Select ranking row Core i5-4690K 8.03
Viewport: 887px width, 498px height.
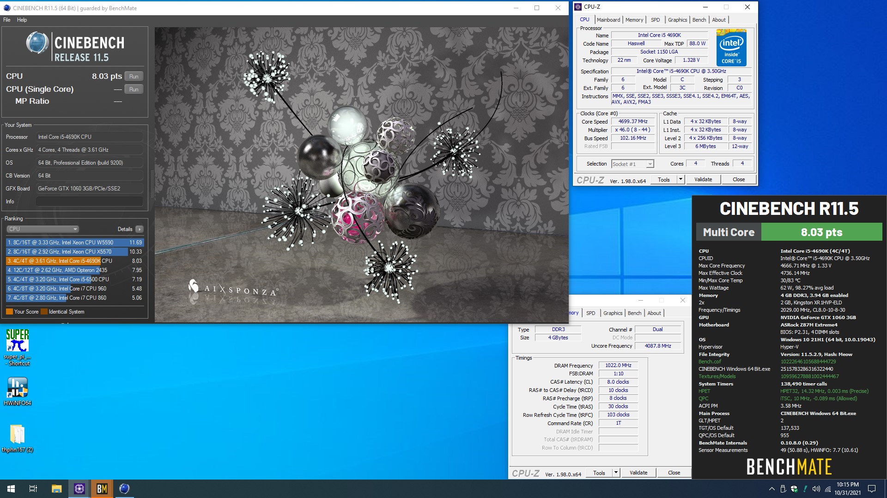(x=75, y=261)
